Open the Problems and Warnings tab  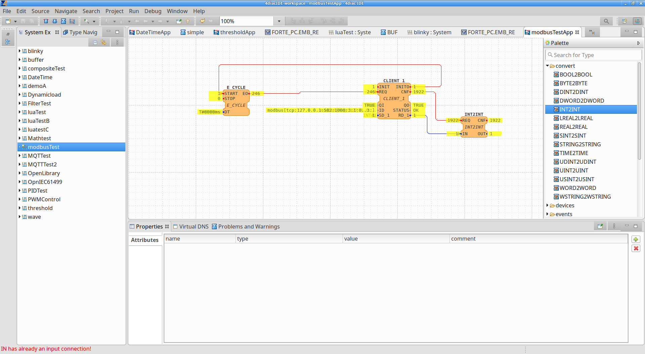[x=246, y=226]
